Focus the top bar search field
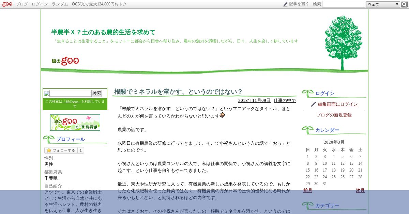 pyautogui.click(x=344, y=4)
